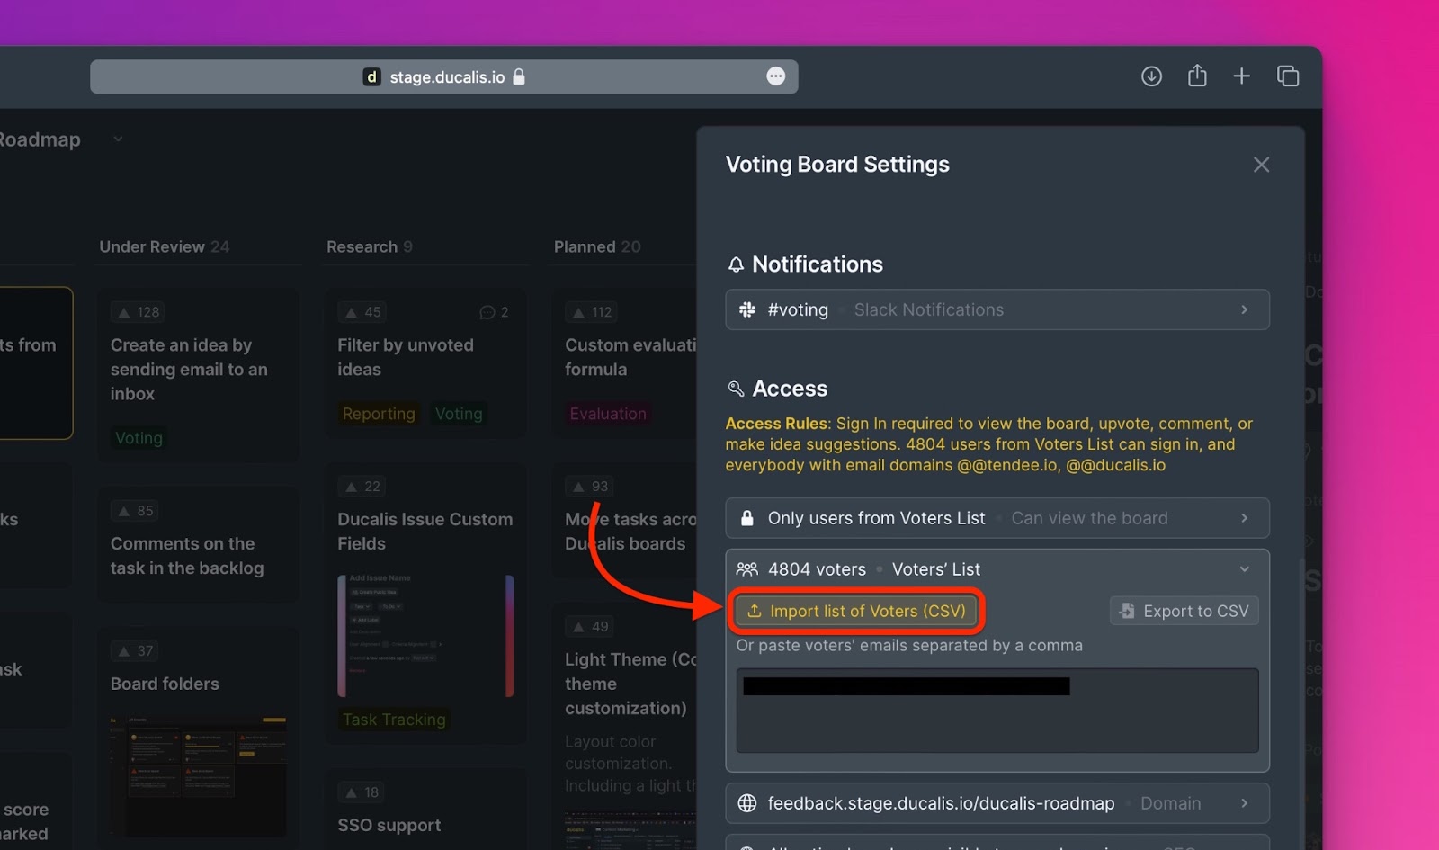
Task: Click the bell icon beside Notifications
Action: click(x=736, y=264)
